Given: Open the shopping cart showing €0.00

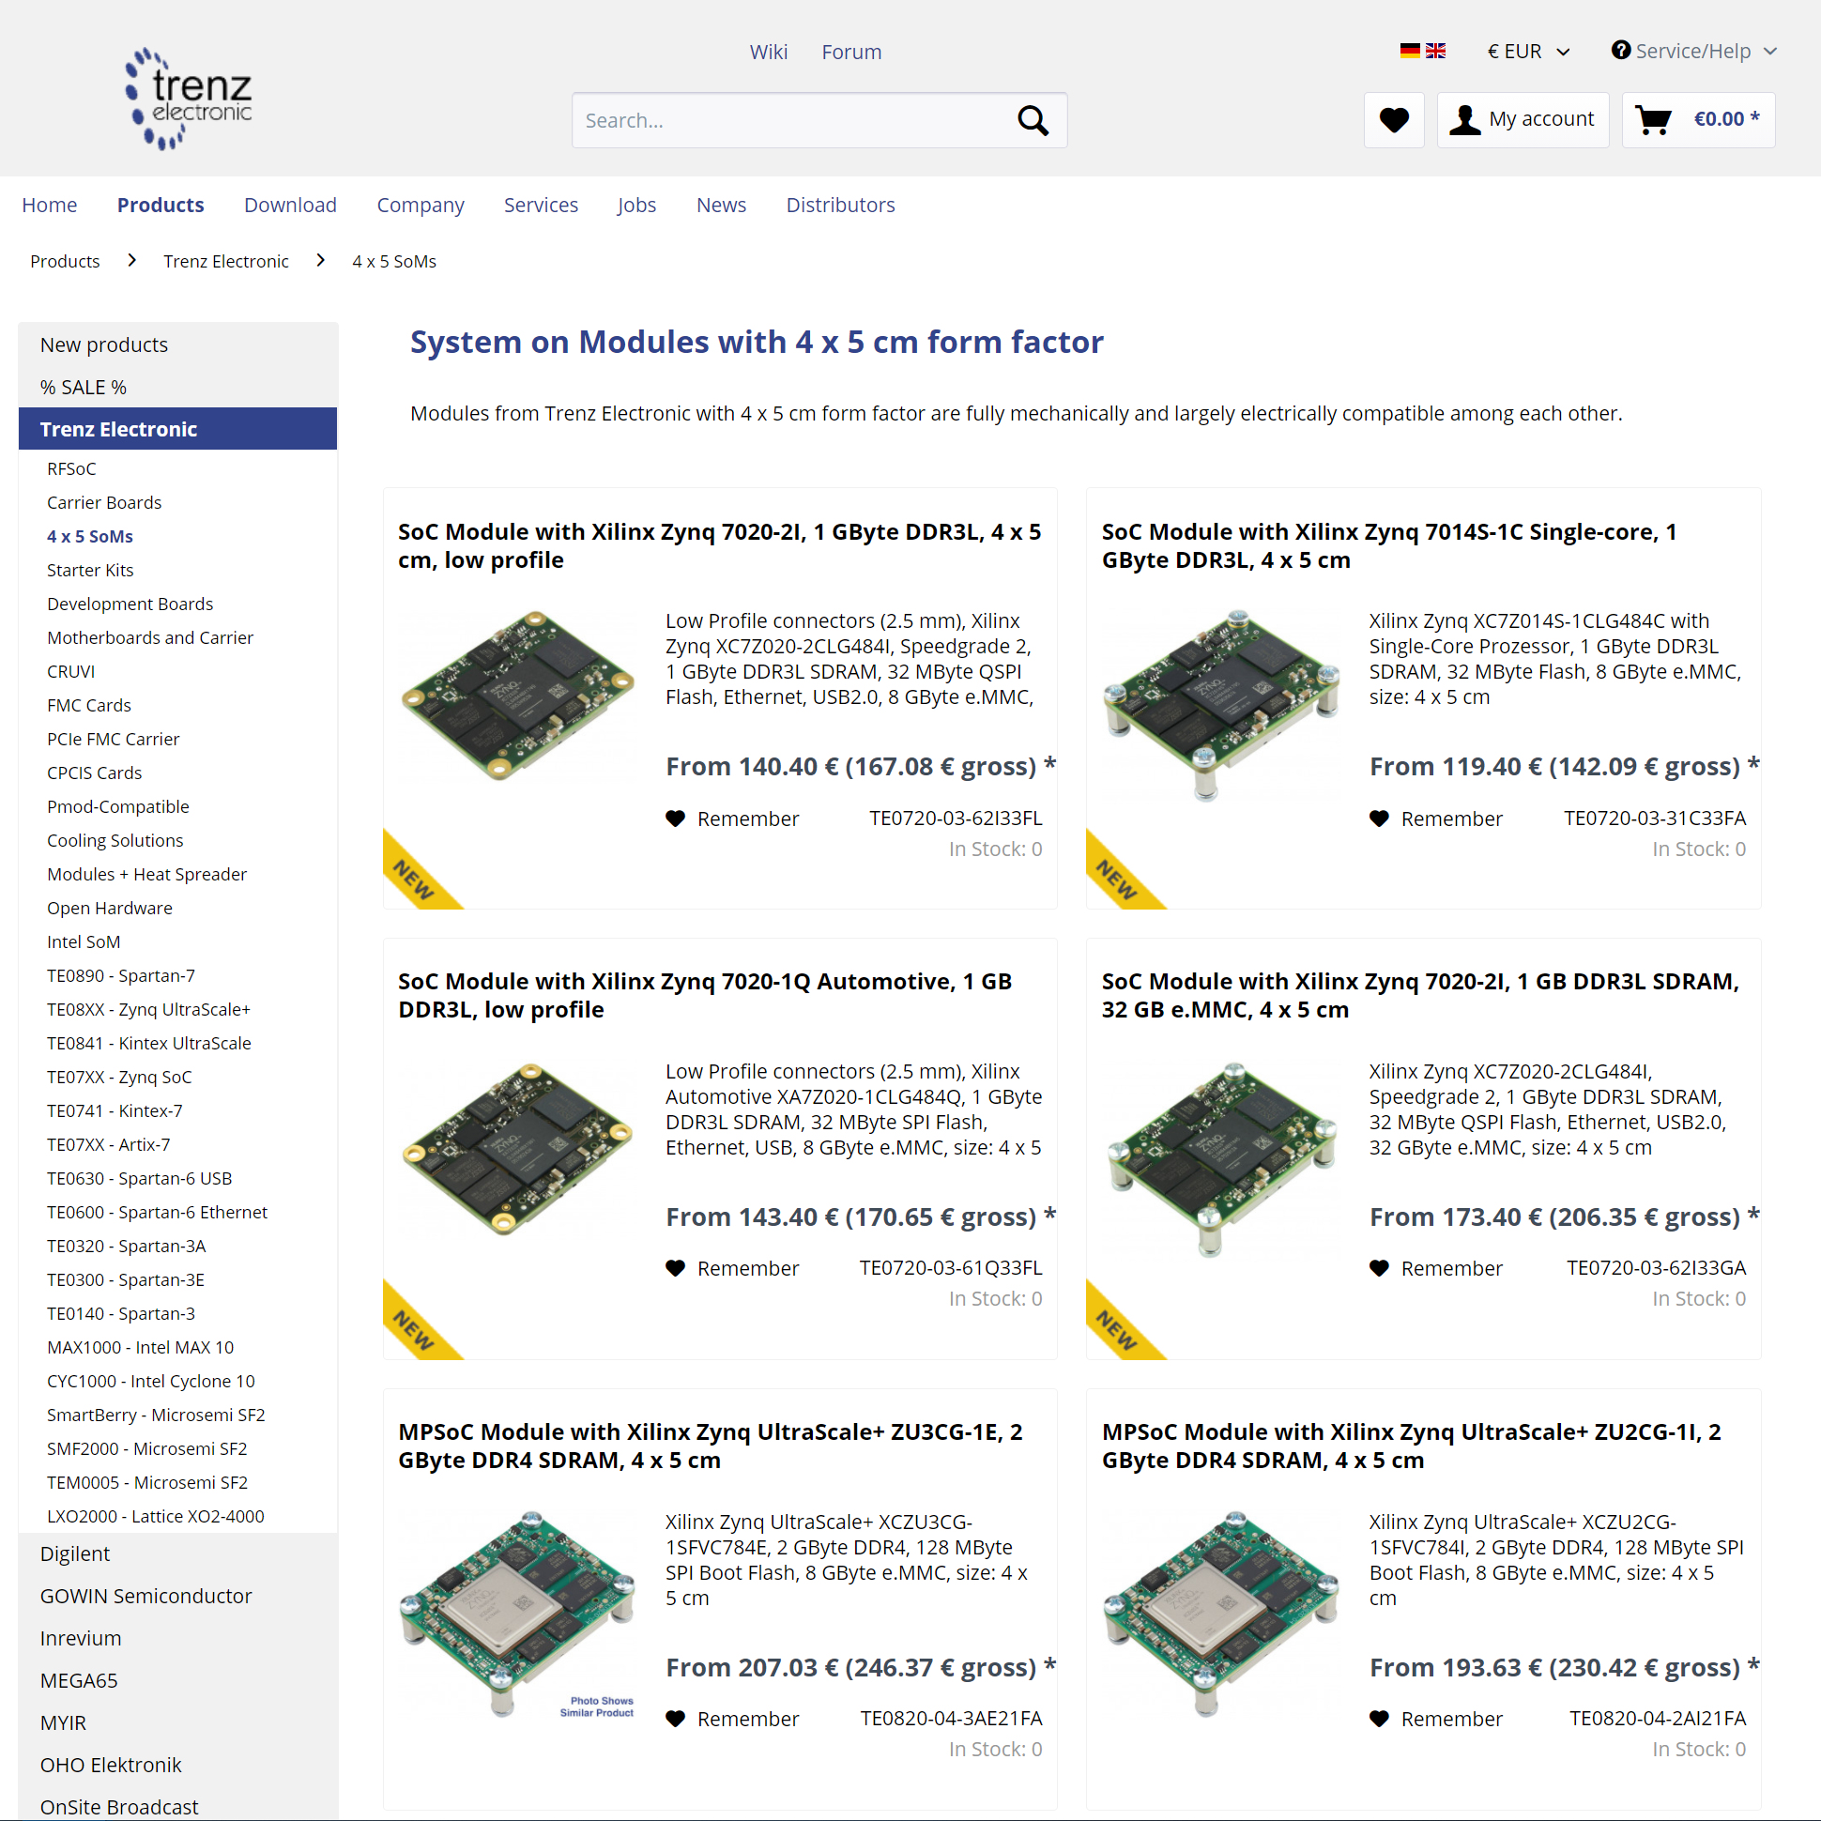Looking at the screenshot, I should pos(1697,120).
